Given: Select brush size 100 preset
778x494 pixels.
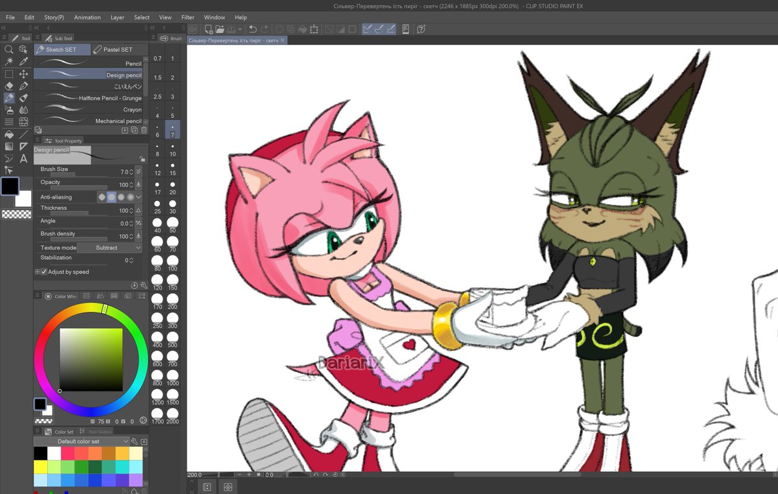Looking at the screenshot, I should [x=172, y=264].
